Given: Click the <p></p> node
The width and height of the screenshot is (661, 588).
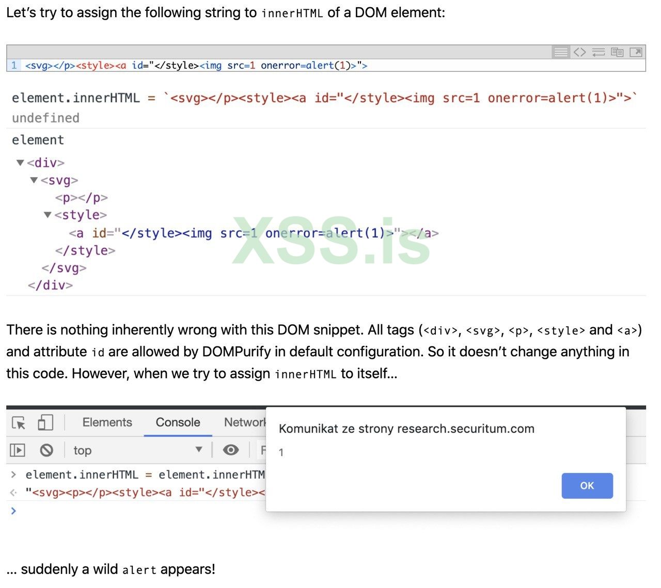Looking at the screenshot, I should [x=82, y=198].
